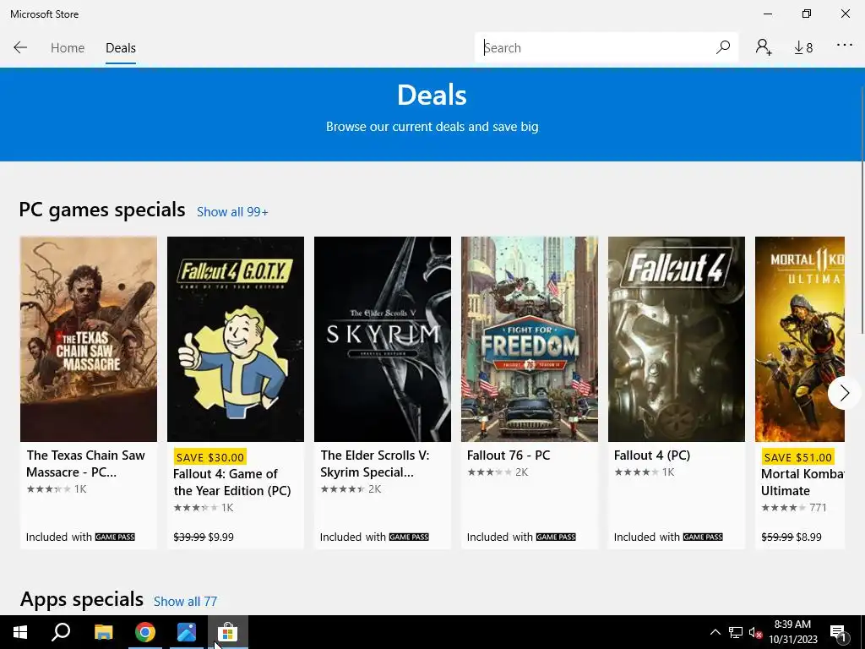Image resolution: width=865 pixels, height=649 pixels.
Task: Click the SAVE $51.00 badge
Action: point(797,457)
